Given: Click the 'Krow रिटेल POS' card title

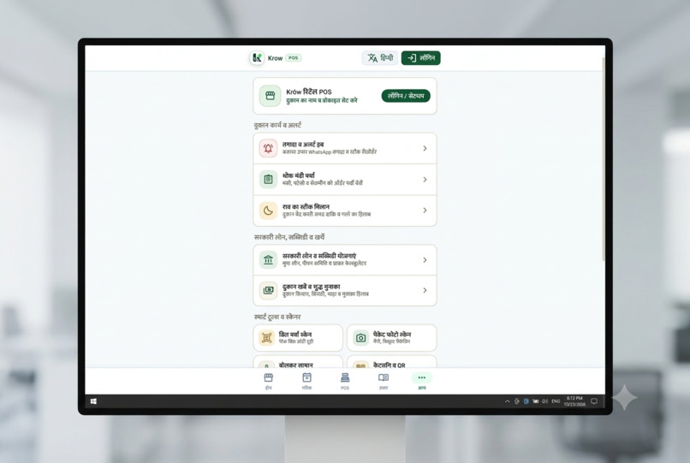Looking at the screenshot, I should (309, 92).
